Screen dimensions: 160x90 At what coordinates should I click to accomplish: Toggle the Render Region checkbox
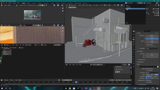point(146,45)
